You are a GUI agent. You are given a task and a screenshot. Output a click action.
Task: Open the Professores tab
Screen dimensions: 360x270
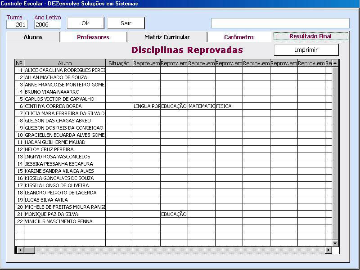(x=93, y=37)
